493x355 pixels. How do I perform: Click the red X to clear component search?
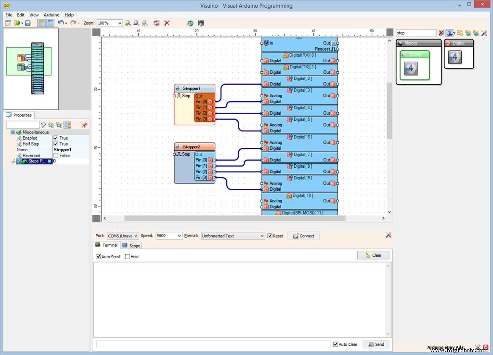coord(441,33)
